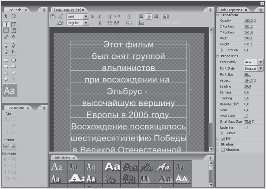The width and height of the screenshot is (266, 189).
Task: Click the Font Size value in Properties
Action: click(247, 75)
